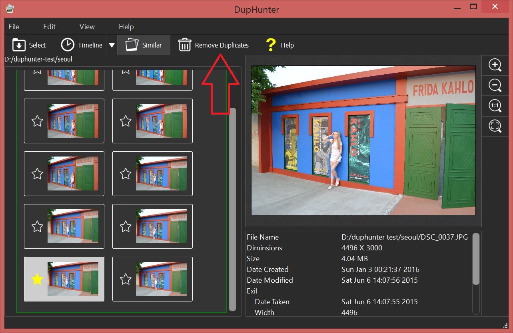Zoom out of the preview image

tap(495, 85)
